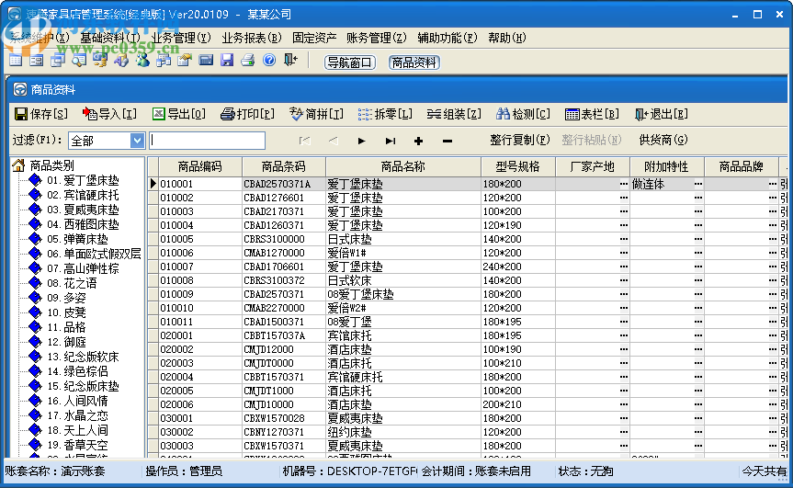793x488 pixels.
Task: Click the cascading windows icon in main toolbar
Action: tap(58, 62)
